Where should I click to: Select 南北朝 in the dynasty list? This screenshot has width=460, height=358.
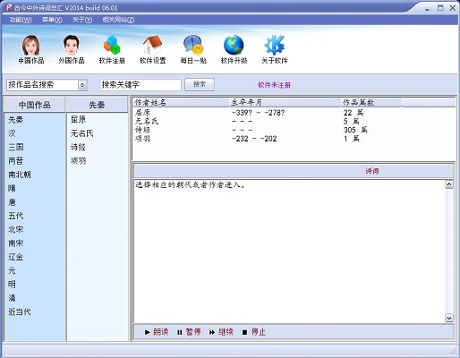[x=20, y=175]
